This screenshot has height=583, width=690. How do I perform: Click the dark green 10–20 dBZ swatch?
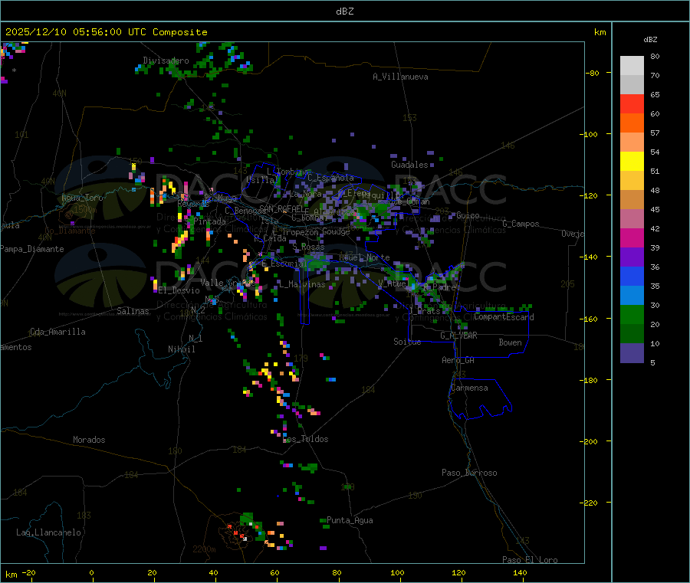tap(632, 334)
